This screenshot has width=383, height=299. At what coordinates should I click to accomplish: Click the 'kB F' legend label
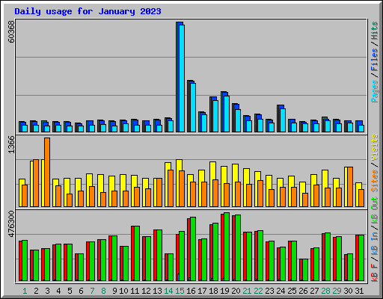pos(375,273)
